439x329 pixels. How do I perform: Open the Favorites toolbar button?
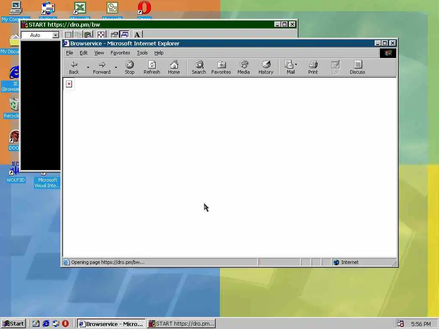pyautogui.click(x=221, y=67)
